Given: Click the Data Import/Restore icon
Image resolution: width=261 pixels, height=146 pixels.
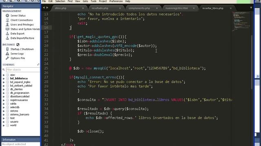Looking at the screenshot, I should coord(7,38).
